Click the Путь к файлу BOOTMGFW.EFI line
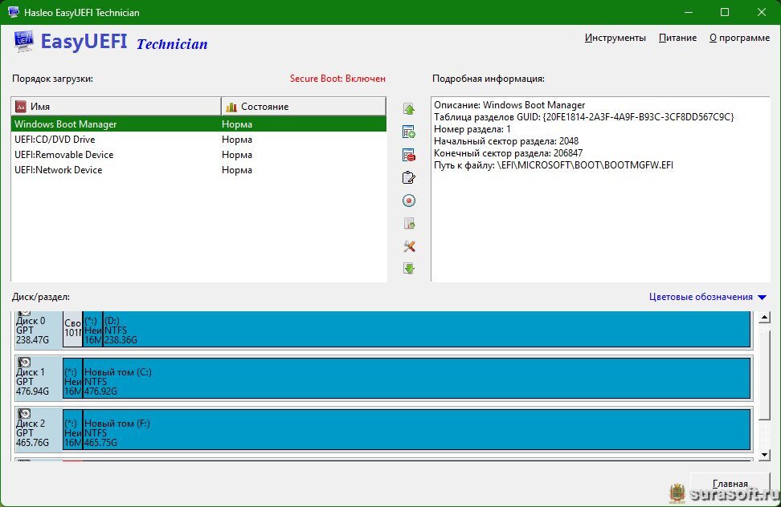781x507 pixels. point(554,165)
